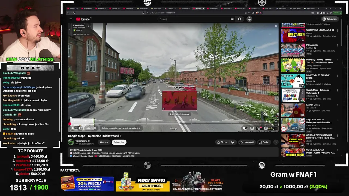Focus the Szukaj search field

coord(194,19)
